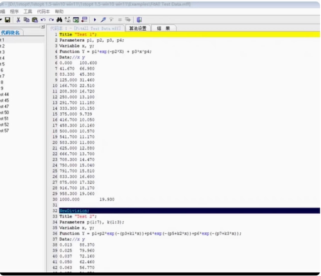
Task: Select code block 57 in side list
Action: (4, 130)
